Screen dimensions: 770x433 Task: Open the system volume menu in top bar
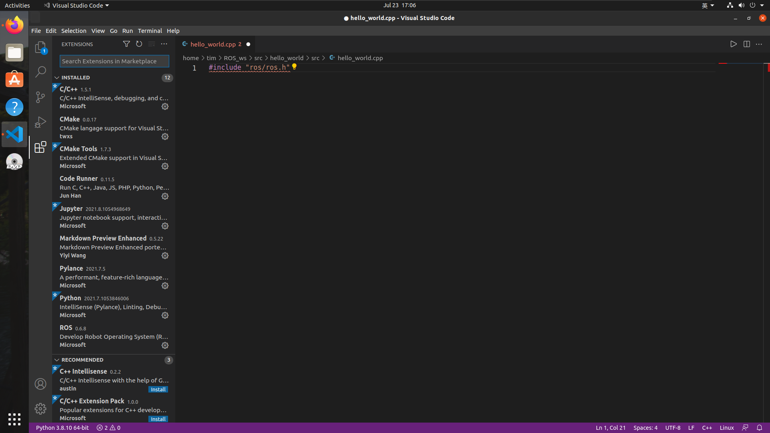click(x=741, y=5)
